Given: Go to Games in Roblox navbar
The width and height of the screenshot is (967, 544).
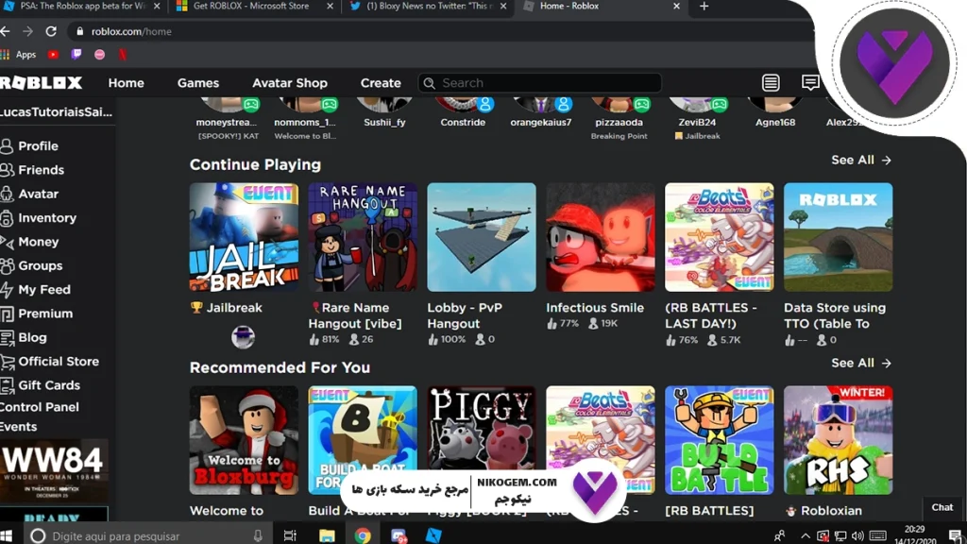Looking at the screenshot, I should click(x=198, y=83).
